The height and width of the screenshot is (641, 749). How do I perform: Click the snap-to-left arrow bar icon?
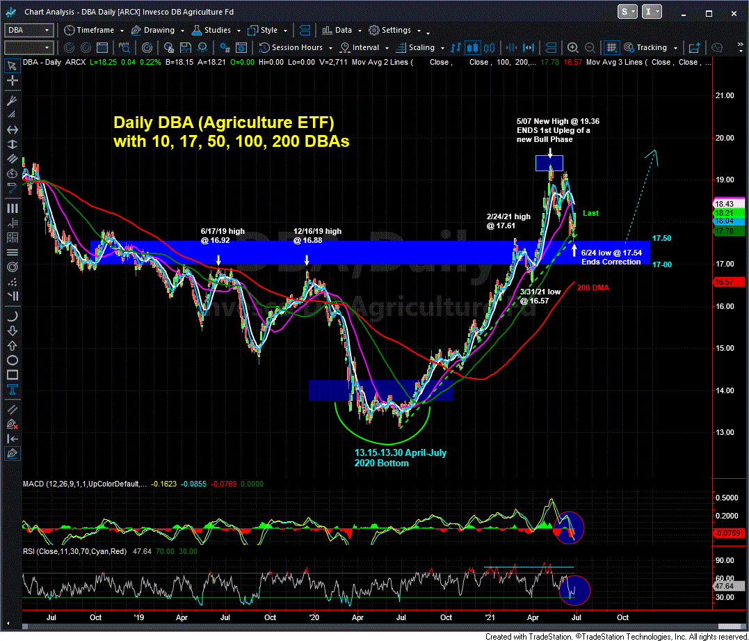[x=13, y=438]
